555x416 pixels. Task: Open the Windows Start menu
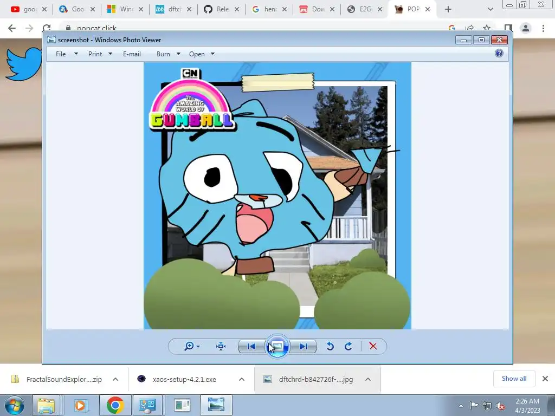14,405
